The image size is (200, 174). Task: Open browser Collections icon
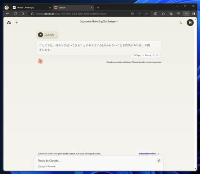tap(171, 14)
